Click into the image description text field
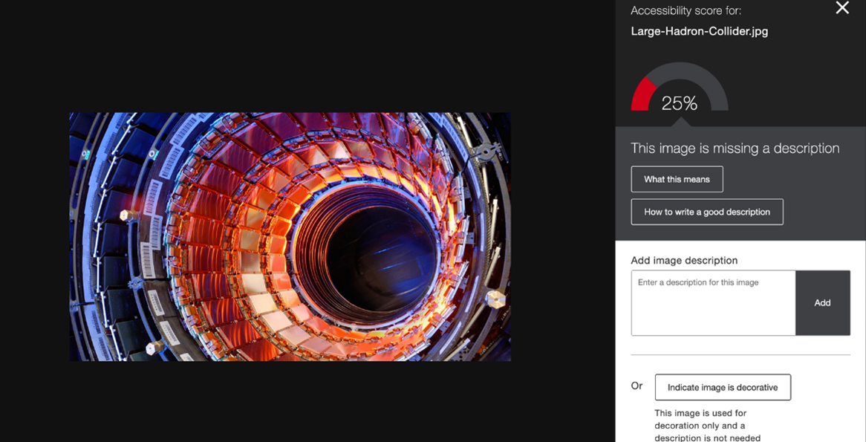The width and height of the screenshot is (866, 442). (x=713, y=303)
